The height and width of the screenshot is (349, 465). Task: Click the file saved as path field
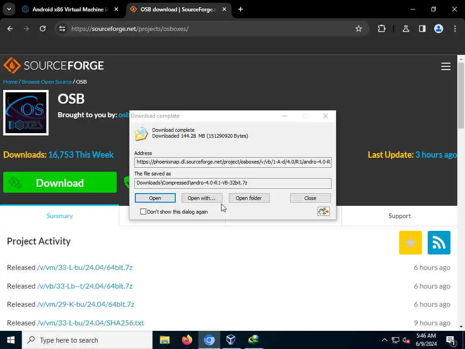click(x=233, y=183)
